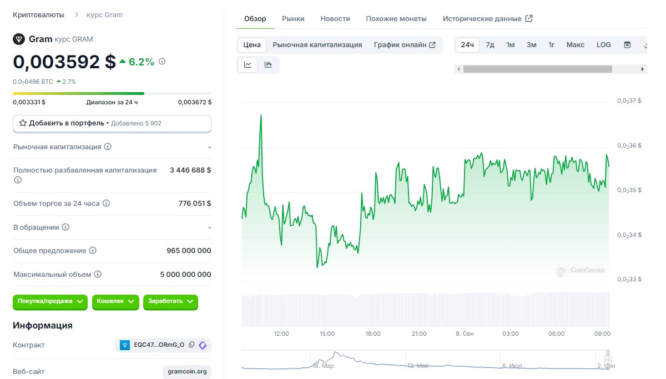
Task: Click info icon next to Общее предложение
Action: pos(93,251)
